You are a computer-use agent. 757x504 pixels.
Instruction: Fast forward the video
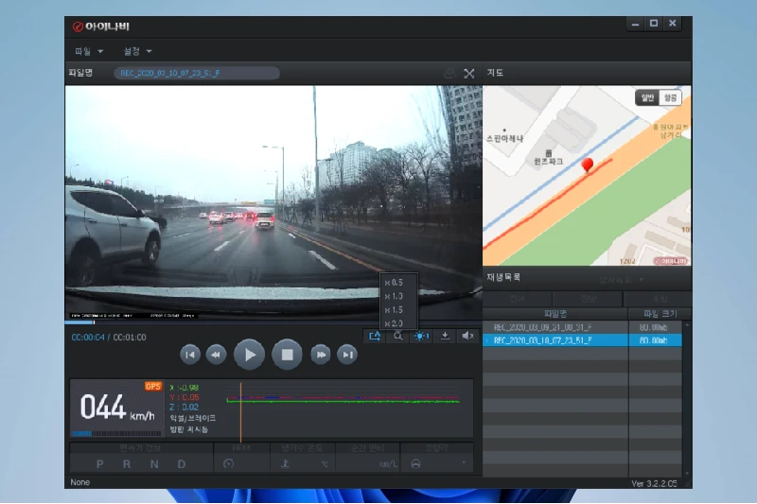[x=321, y=355]
